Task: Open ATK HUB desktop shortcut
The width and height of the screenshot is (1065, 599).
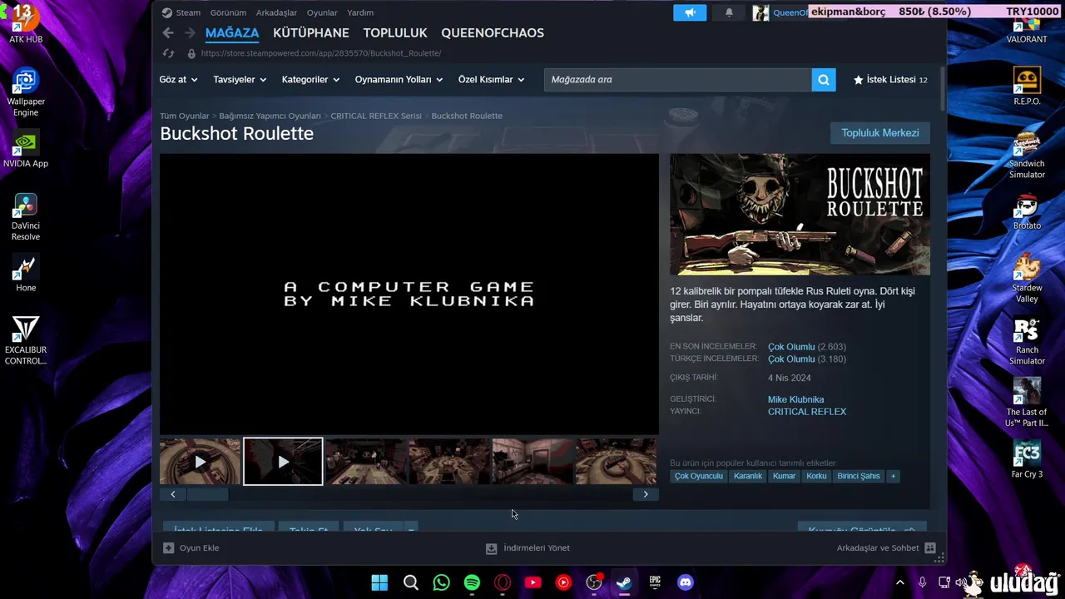Action: pyautogui.click(x=26, y=23)
